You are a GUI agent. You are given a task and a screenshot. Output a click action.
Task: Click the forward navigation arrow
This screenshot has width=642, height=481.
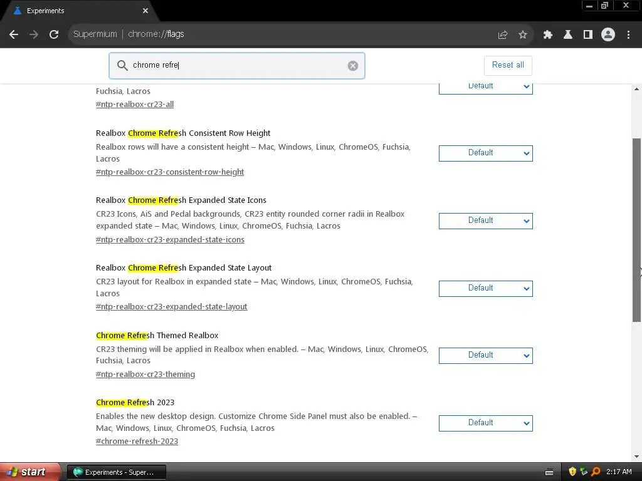click(34, 34)
